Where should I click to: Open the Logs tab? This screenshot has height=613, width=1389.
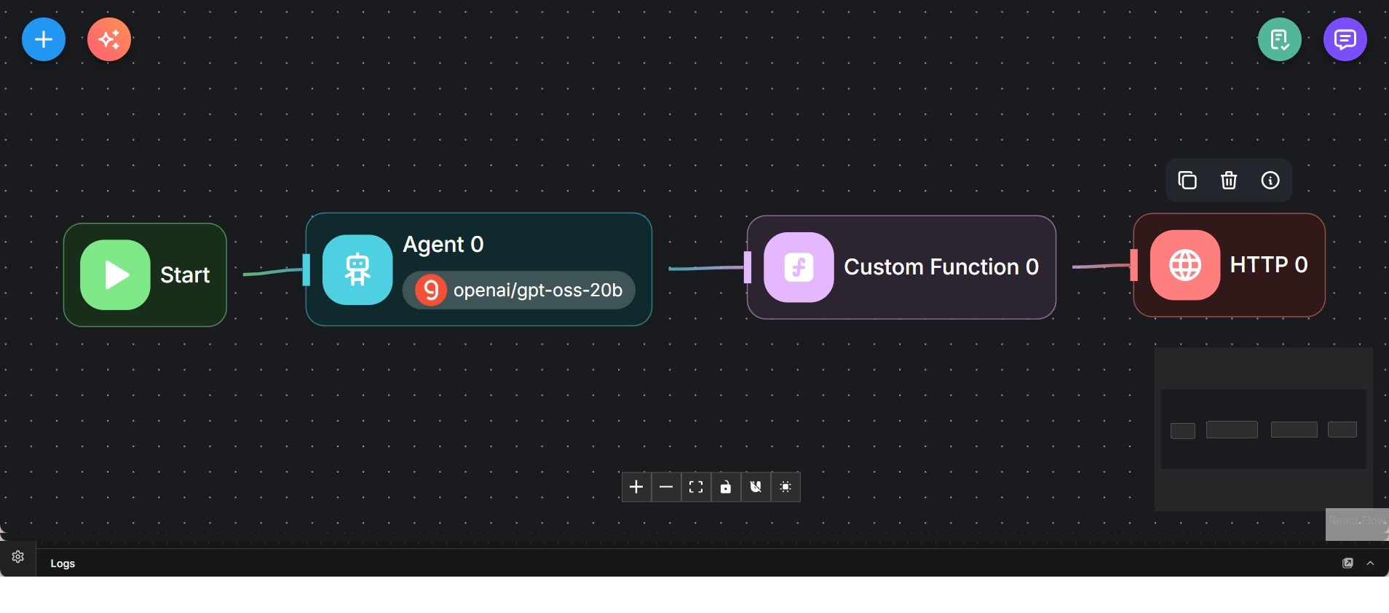[x=63, y=563]
